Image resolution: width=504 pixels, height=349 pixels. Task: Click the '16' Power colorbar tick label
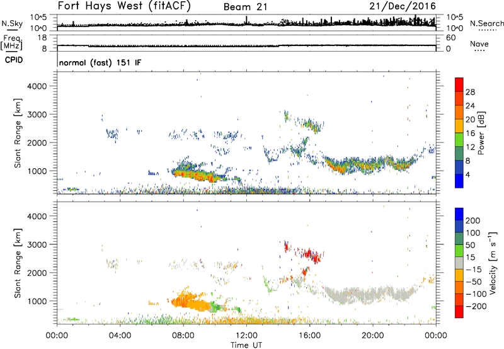[470, 134]
